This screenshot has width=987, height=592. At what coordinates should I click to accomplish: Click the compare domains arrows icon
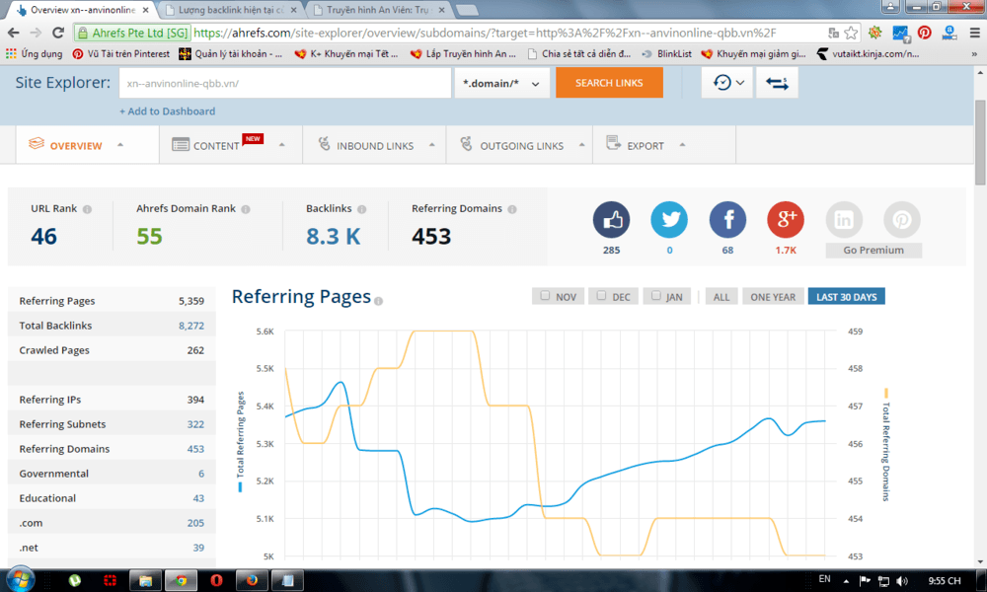778,83
